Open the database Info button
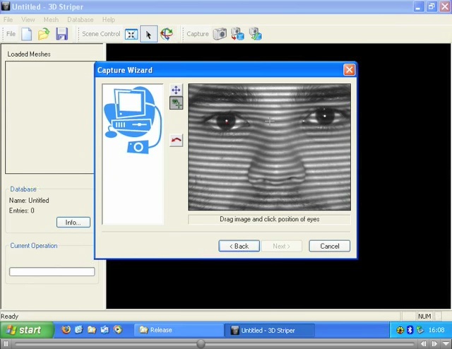The width and height of the screenshot is (452, 349). click(73, 223)
